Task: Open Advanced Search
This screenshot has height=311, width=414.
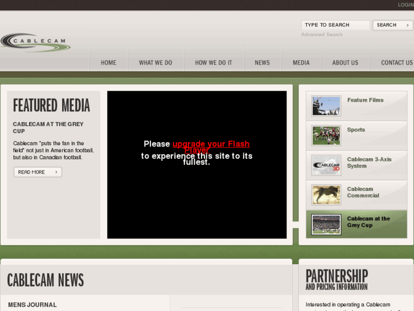Action: (322, 34)
